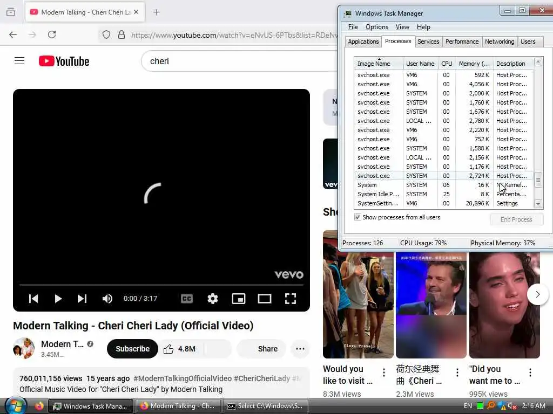Play the Cheri Cheri Lady video
This screenshot has width=553, height=414.
(x=58, y=299)
